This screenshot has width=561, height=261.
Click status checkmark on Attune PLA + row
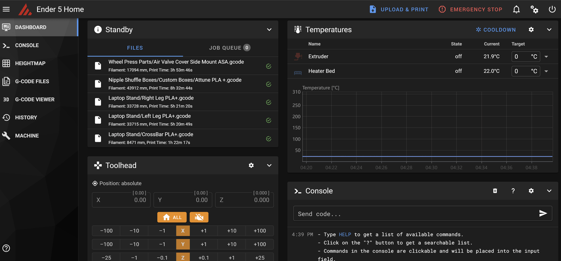point(269,84)
